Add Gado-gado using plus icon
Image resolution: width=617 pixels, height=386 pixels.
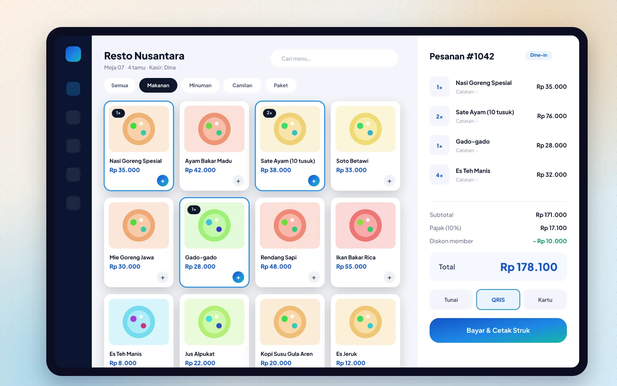pyautogui.click(x=238, y=277)
